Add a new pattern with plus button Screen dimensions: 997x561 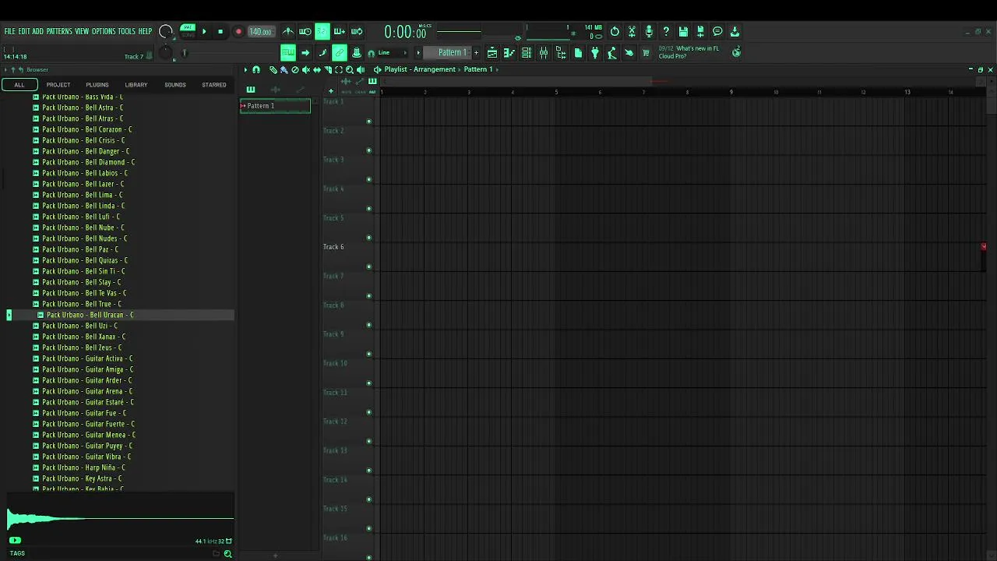coord(476,53)
